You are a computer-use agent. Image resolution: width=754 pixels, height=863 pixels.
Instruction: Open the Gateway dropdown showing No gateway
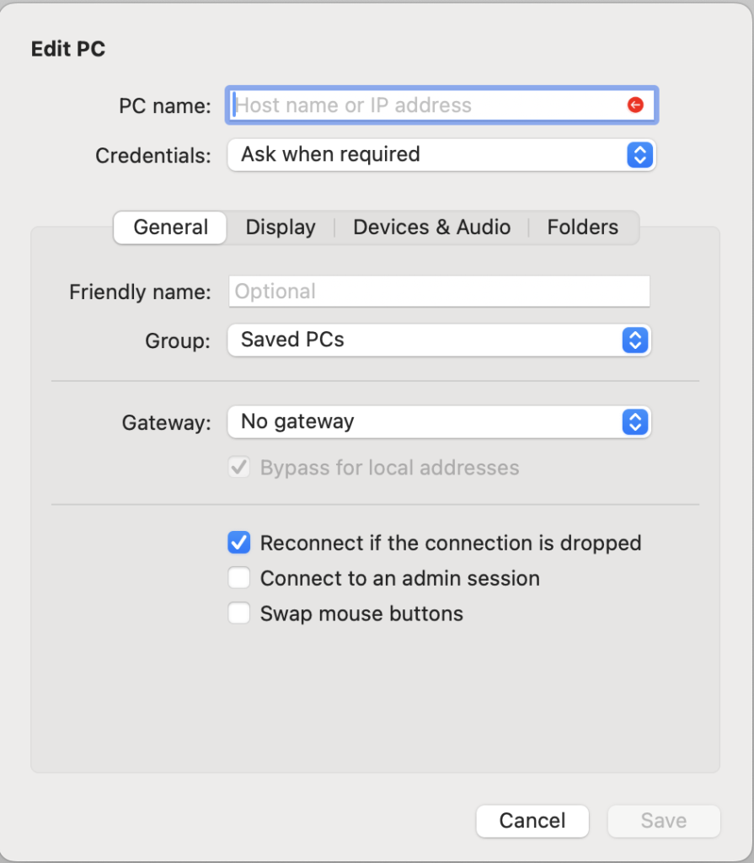click(x=439, y=422)
